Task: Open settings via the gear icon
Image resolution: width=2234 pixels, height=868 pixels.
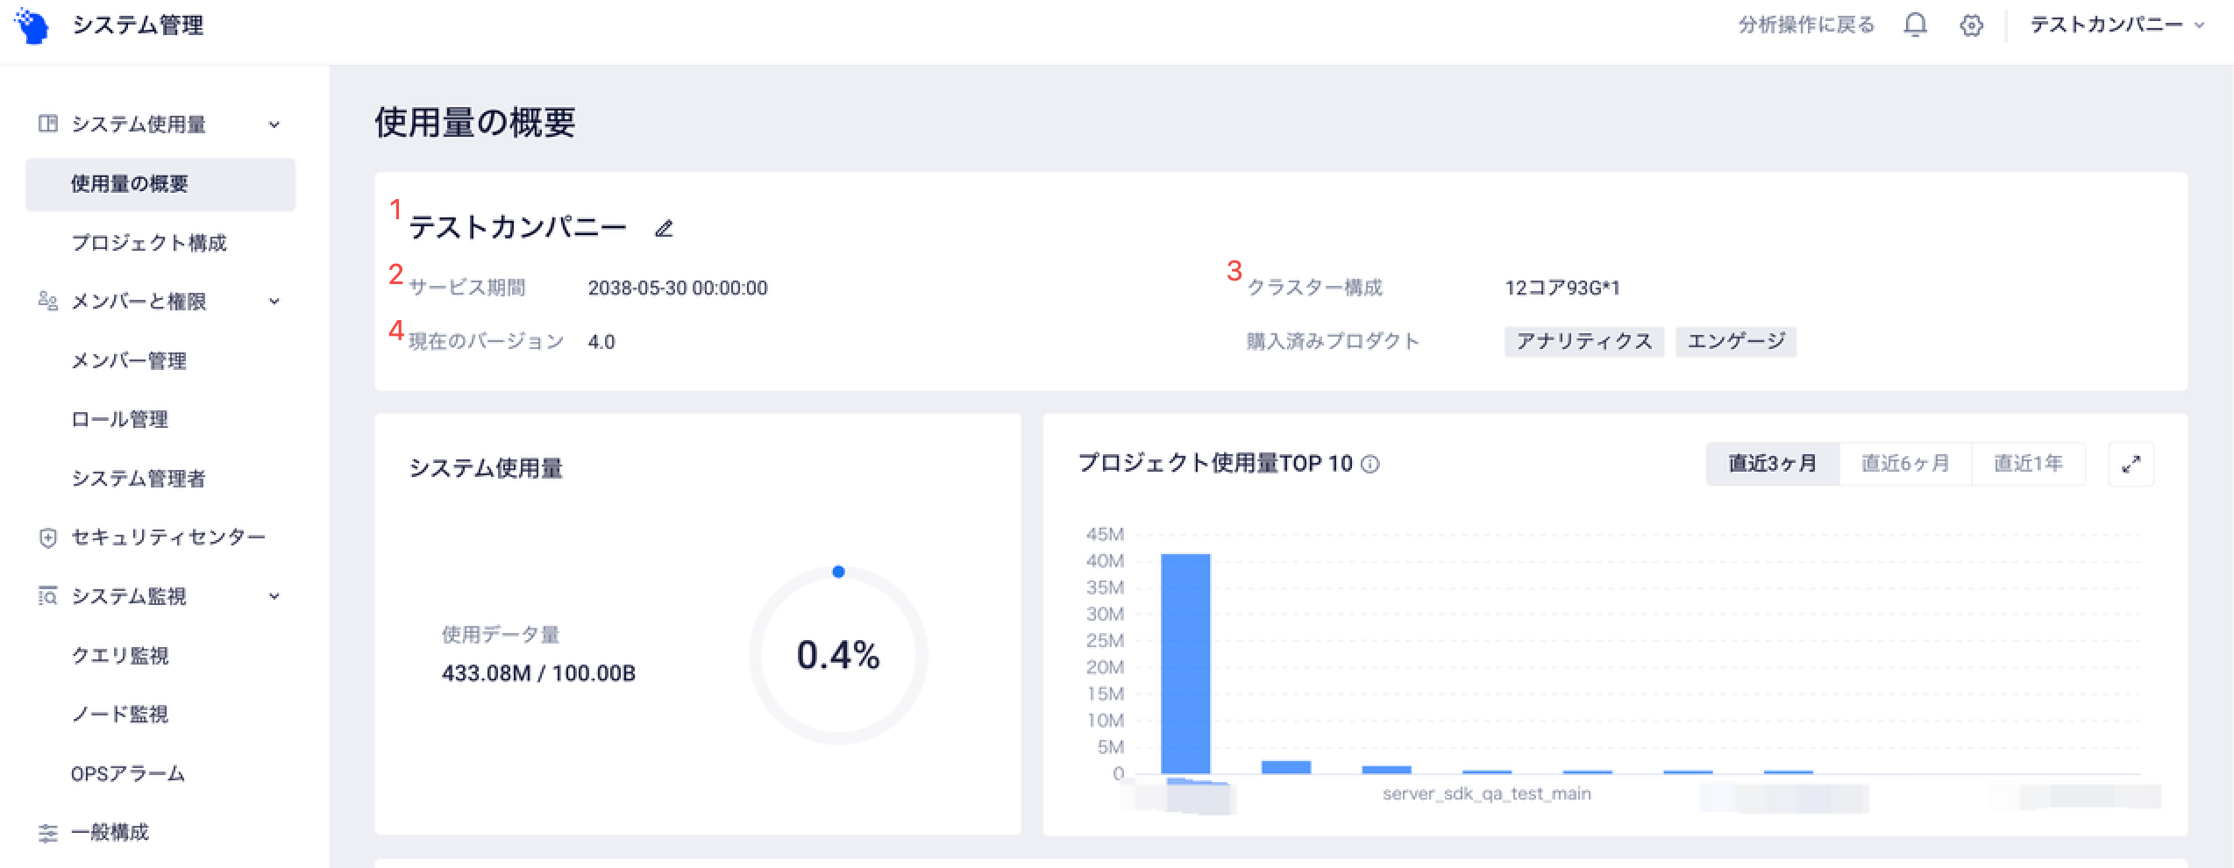Action: coord(1971,25)
